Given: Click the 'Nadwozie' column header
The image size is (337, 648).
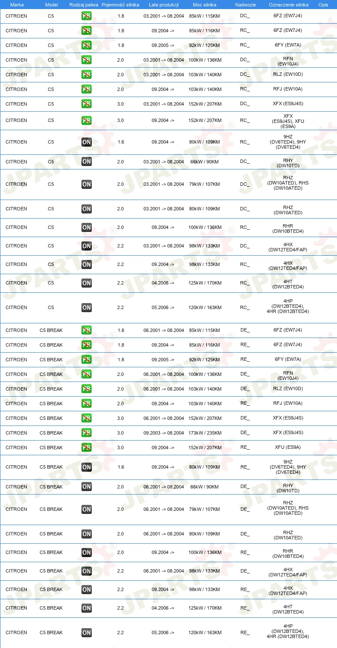Looking at the screenshot, I should point(246,4).
